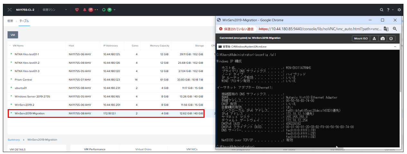
Task: Click the VM DETAILS panel heading
Action: [x=18, y=149]
